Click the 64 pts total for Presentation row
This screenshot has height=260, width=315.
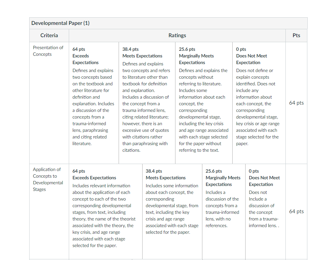[x=296, y=103]
